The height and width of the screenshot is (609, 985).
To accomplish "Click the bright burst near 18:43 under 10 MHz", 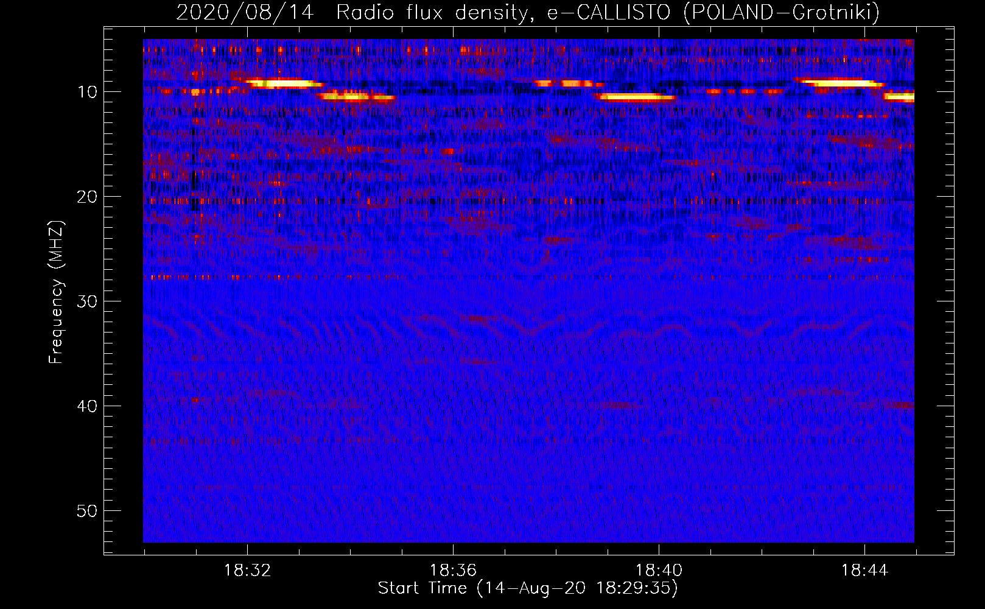I will tap(841, 83).
